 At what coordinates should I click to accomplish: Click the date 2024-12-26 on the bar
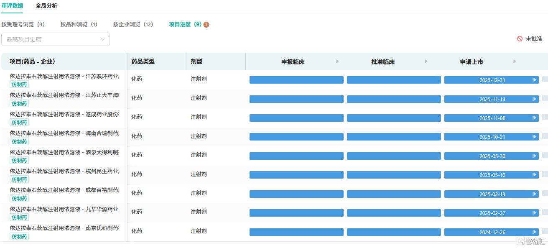(492, 233)
